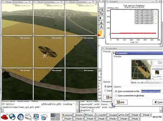Switch to Gnuplot in taskbar
The height and width of the screenshot is (121, 163).
(x=112, y=115)
